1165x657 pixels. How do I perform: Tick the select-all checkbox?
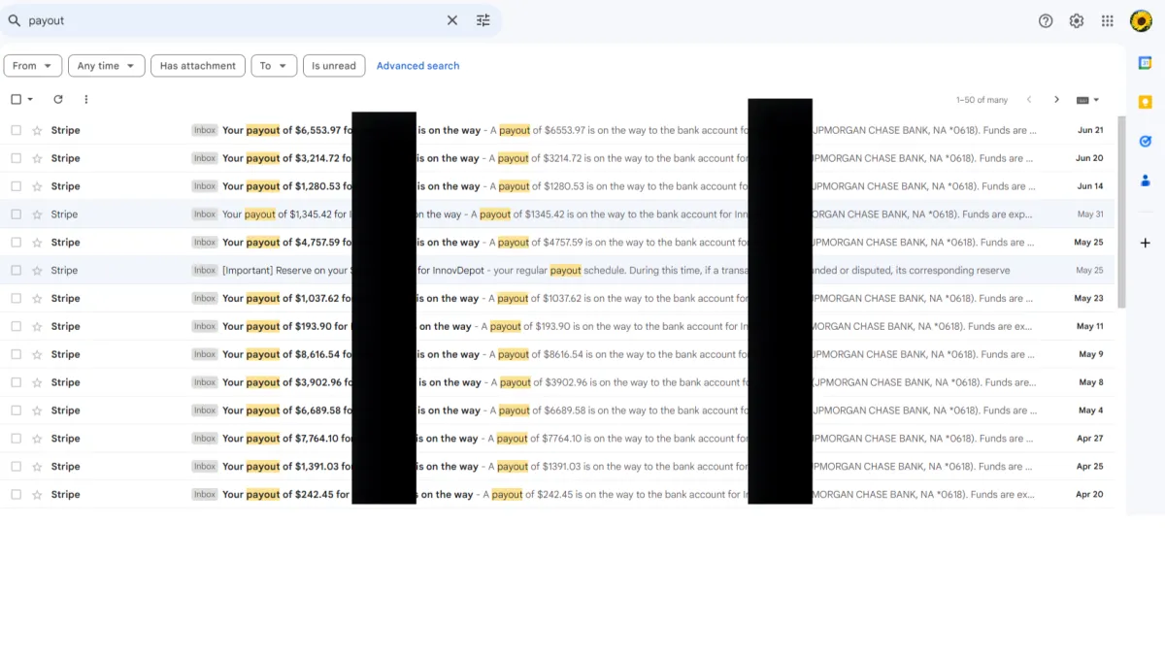pyautogui.click(x=16, y=99)
